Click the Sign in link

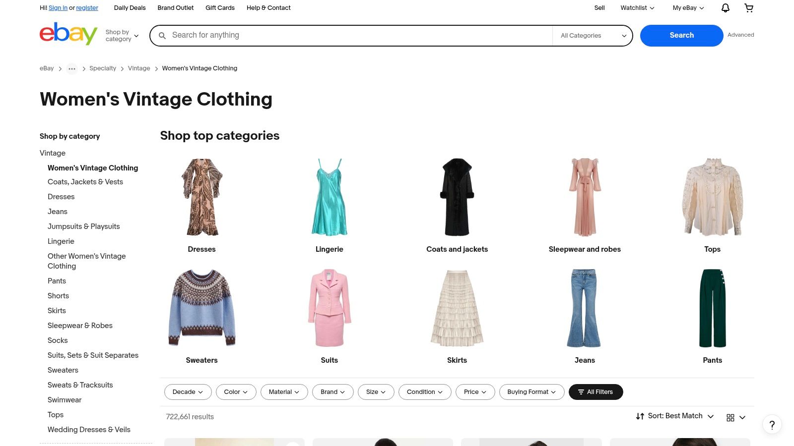coord(58,8)
